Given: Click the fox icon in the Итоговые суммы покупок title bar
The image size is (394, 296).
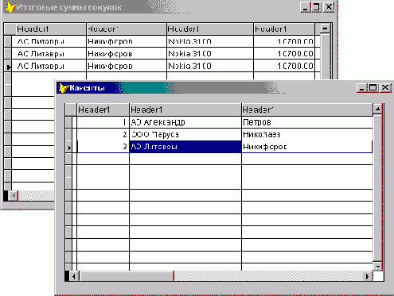Looking at the screenshot, I should coord(10,7).
